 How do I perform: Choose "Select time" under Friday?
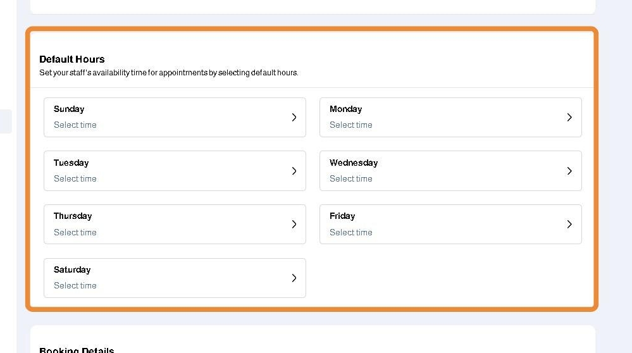(351, 233)
